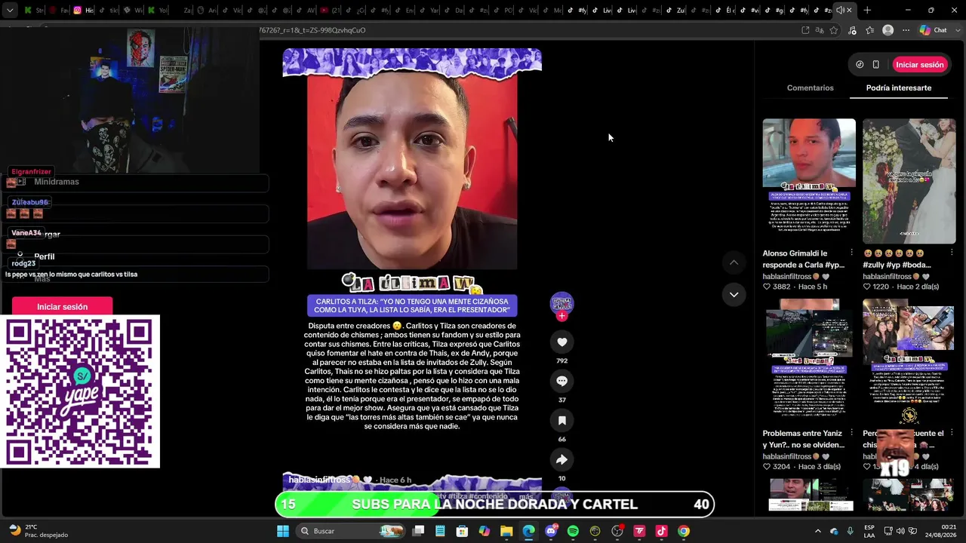Open the TikTok app in the taskbar
Viewport: 966px width, 543px height.
(661, 531)
